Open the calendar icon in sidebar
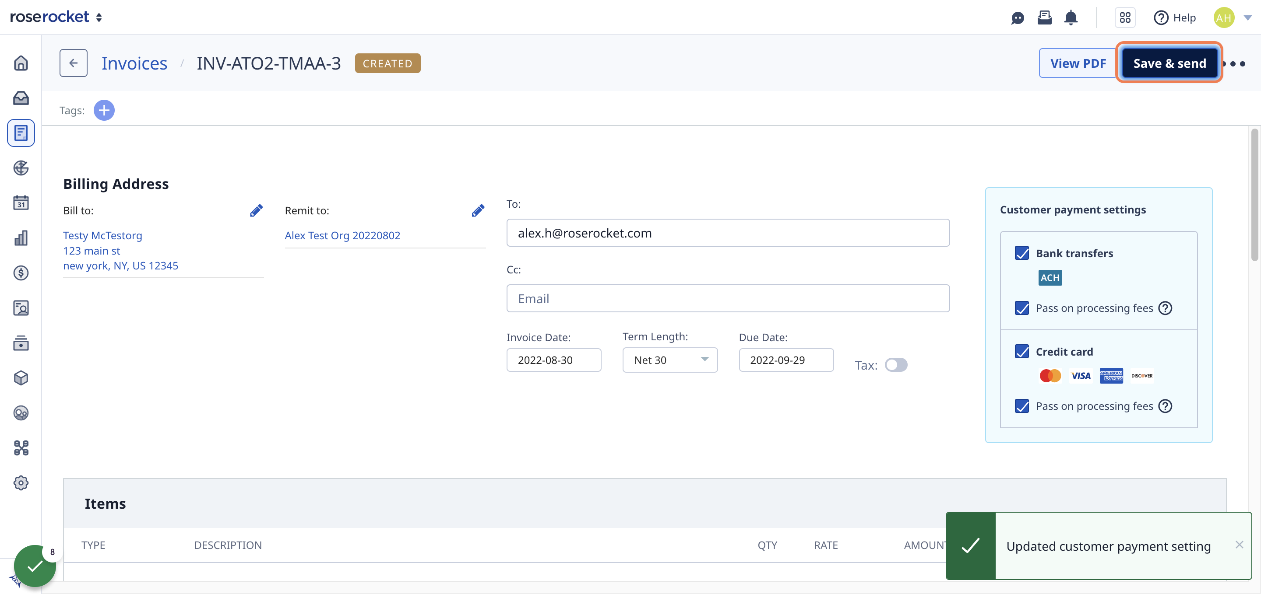Image resolution: width=1261 pixels, height=594 pixels. pos(21,203)
